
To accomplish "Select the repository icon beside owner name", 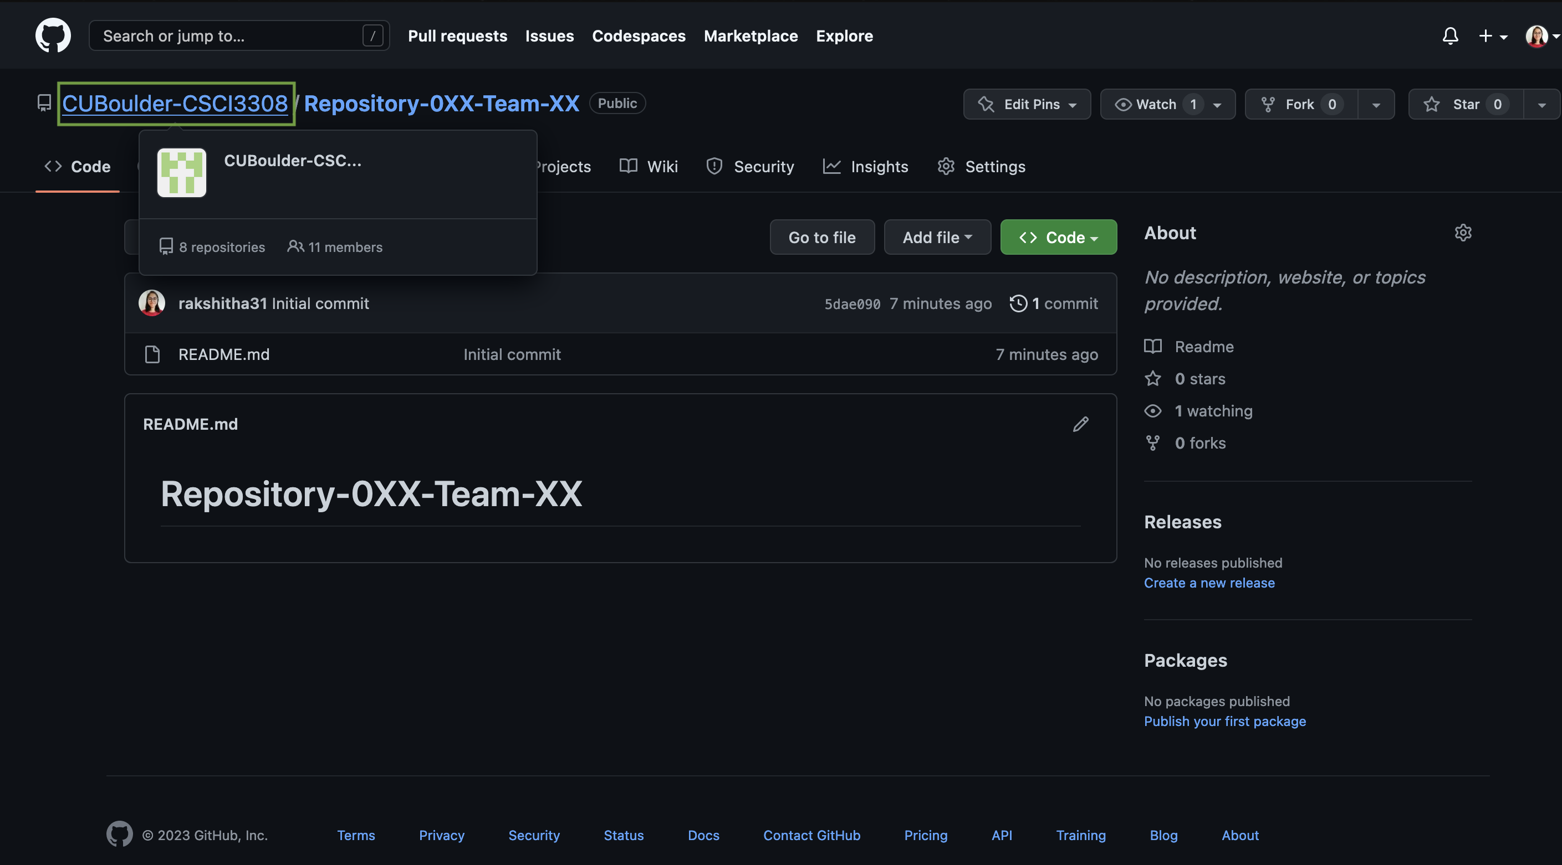I will [44, 103].
